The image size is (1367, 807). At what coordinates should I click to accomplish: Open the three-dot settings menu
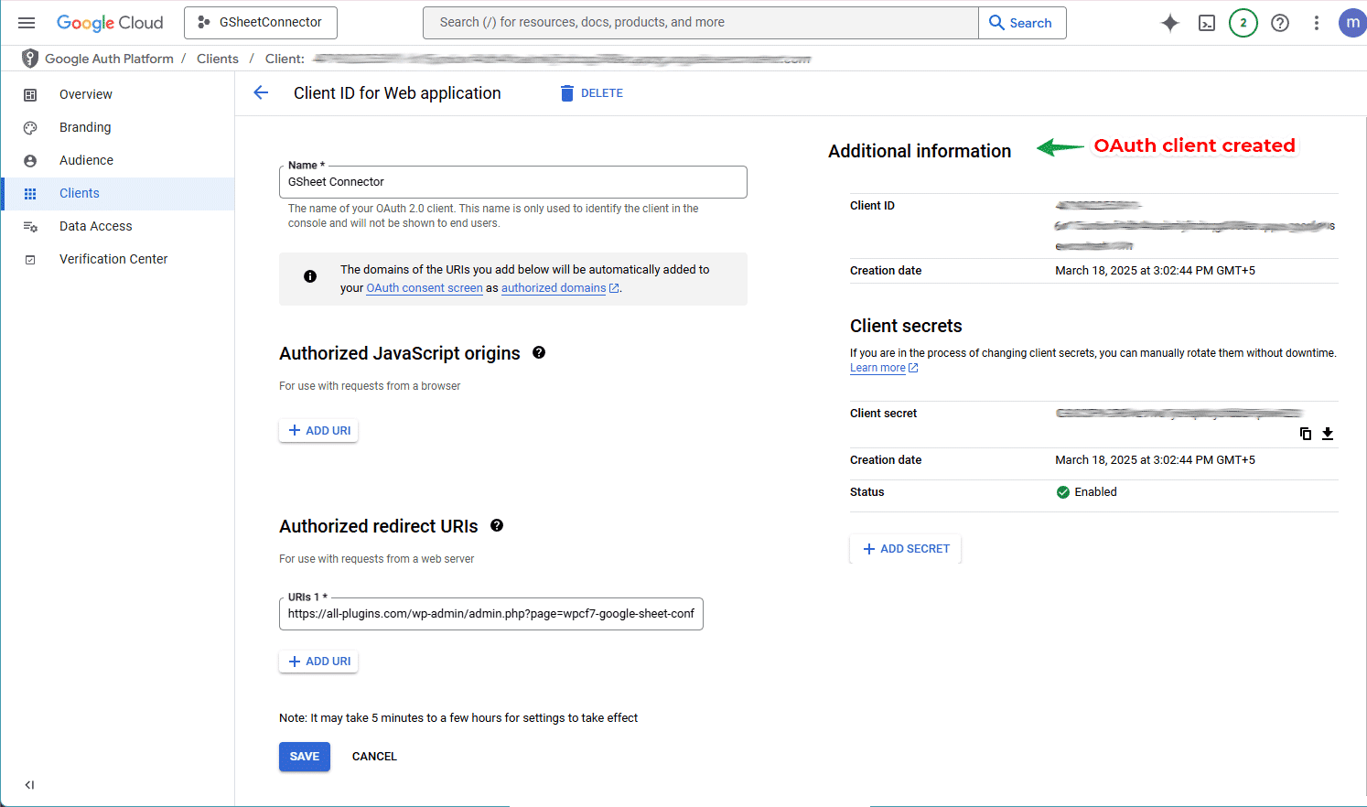tap(1317, 23)
